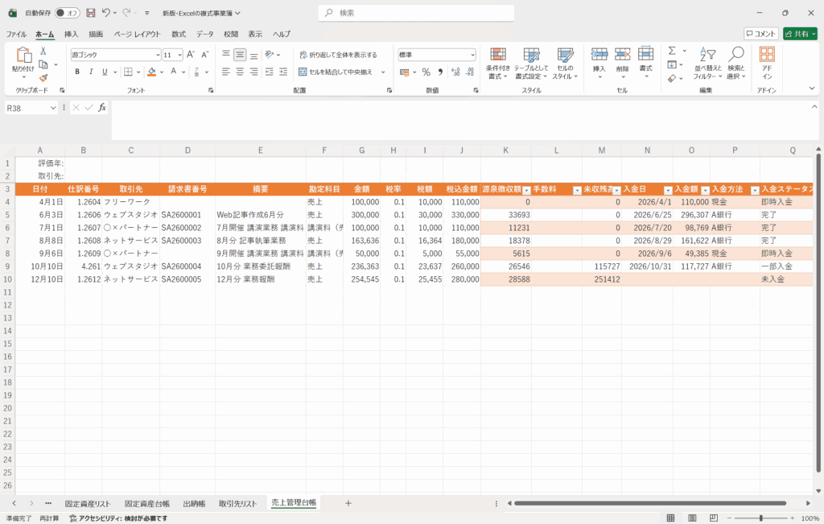The image size is (824, 524).
Task: Click the AutoSum sigma icon
Action: coord(672,51)
